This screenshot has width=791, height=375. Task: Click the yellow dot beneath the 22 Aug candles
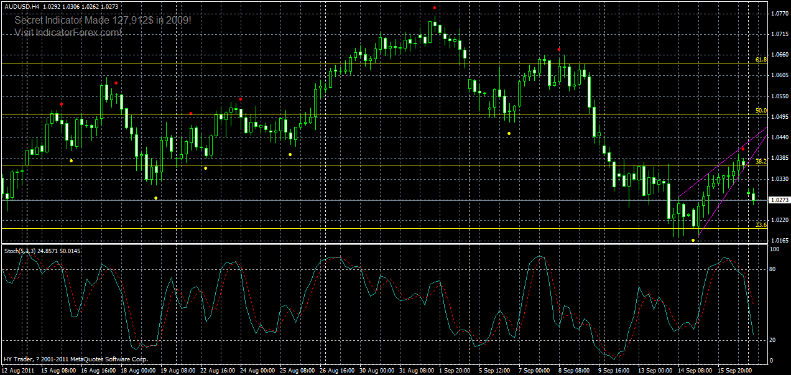[205, 167]
